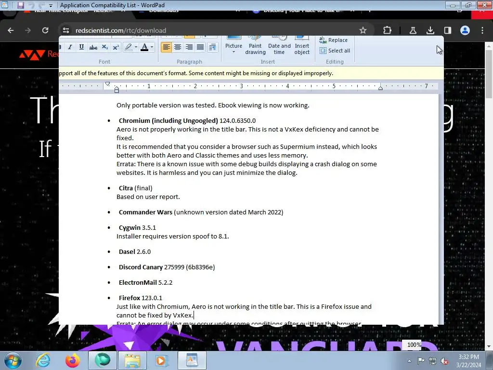The height and width of the screenshot is (370, 493).
Task: Justify the paragraph text
Action: (x=200, y=47)
